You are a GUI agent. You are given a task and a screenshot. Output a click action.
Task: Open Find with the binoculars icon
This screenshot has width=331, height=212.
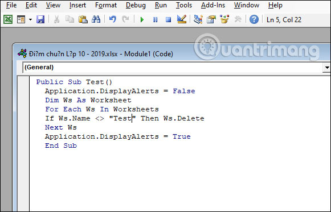(x=96, y=19)
